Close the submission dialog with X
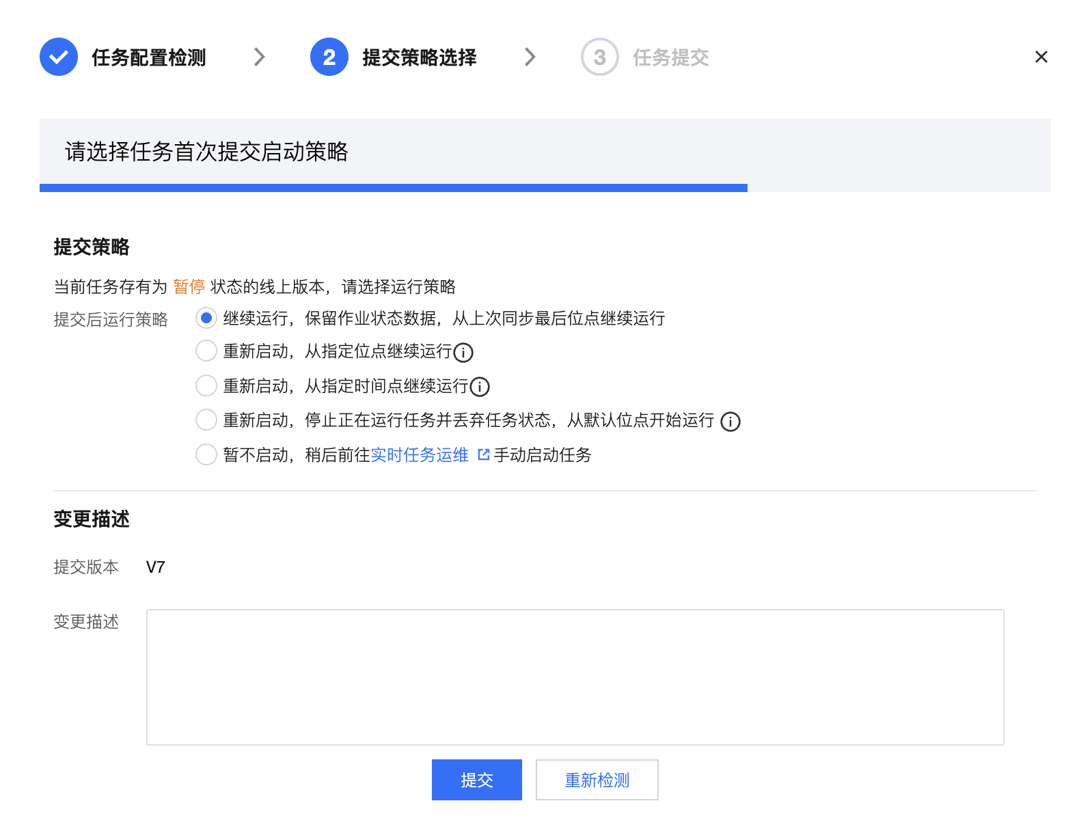Screen dimensions: 1092x827 (1041, 57)
